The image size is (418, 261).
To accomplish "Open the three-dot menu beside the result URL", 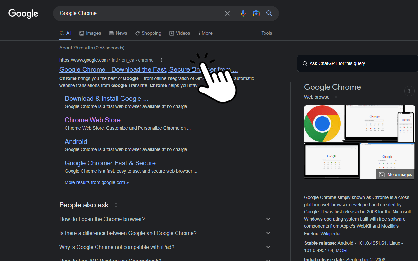I will tap(162, 60).
